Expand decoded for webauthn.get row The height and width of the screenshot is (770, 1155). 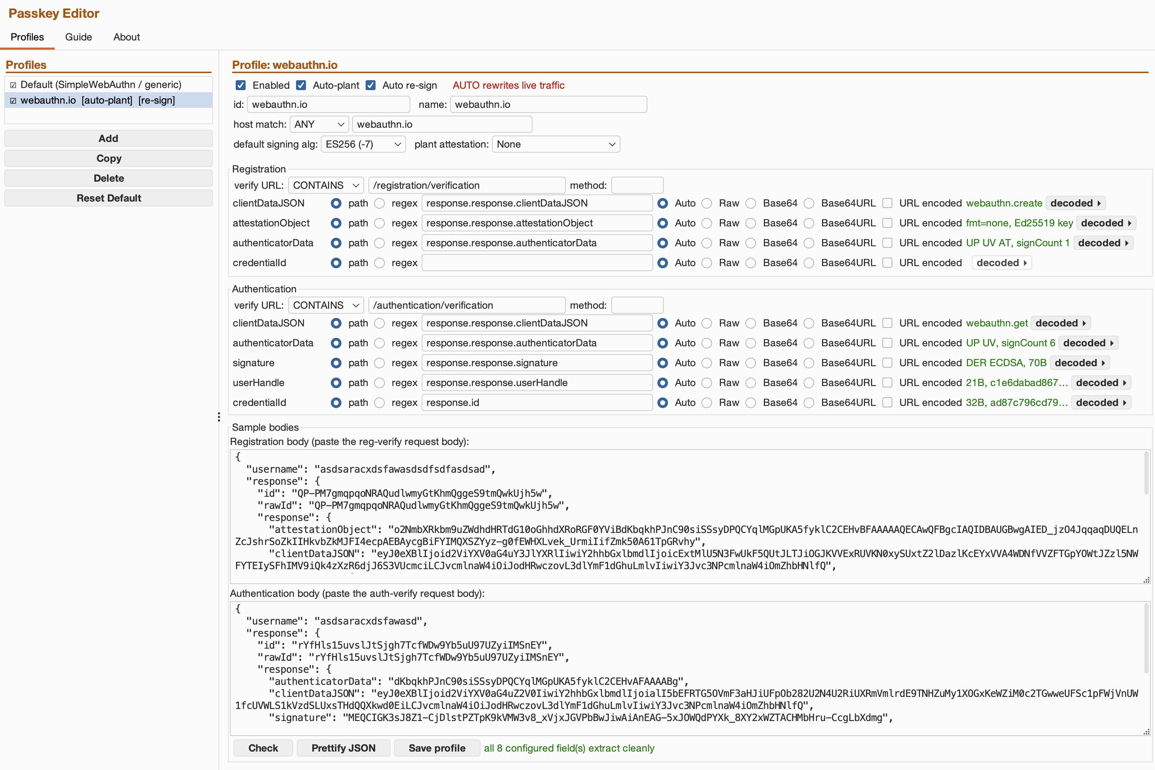[1061, 323]
